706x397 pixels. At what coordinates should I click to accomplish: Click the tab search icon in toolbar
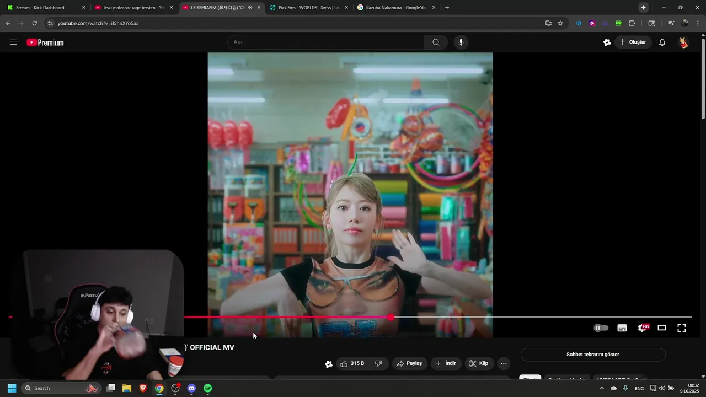click(651, 23)
